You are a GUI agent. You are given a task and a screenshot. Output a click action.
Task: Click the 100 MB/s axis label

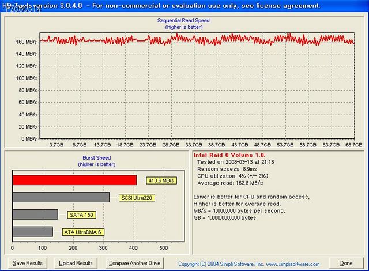point(27,78)
